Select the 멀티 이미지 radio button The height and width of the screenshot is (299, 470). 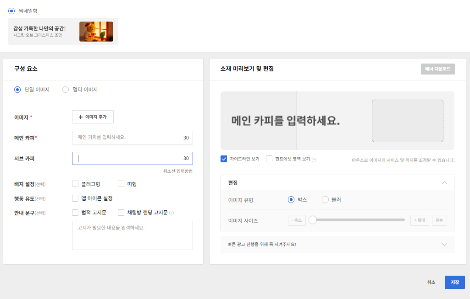66,90
